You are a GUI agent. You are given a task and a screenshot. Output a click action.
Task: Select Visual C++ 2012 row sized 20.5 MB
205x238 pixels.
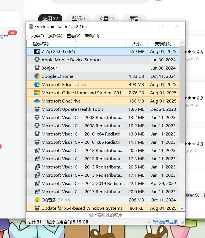coord(103,150)
